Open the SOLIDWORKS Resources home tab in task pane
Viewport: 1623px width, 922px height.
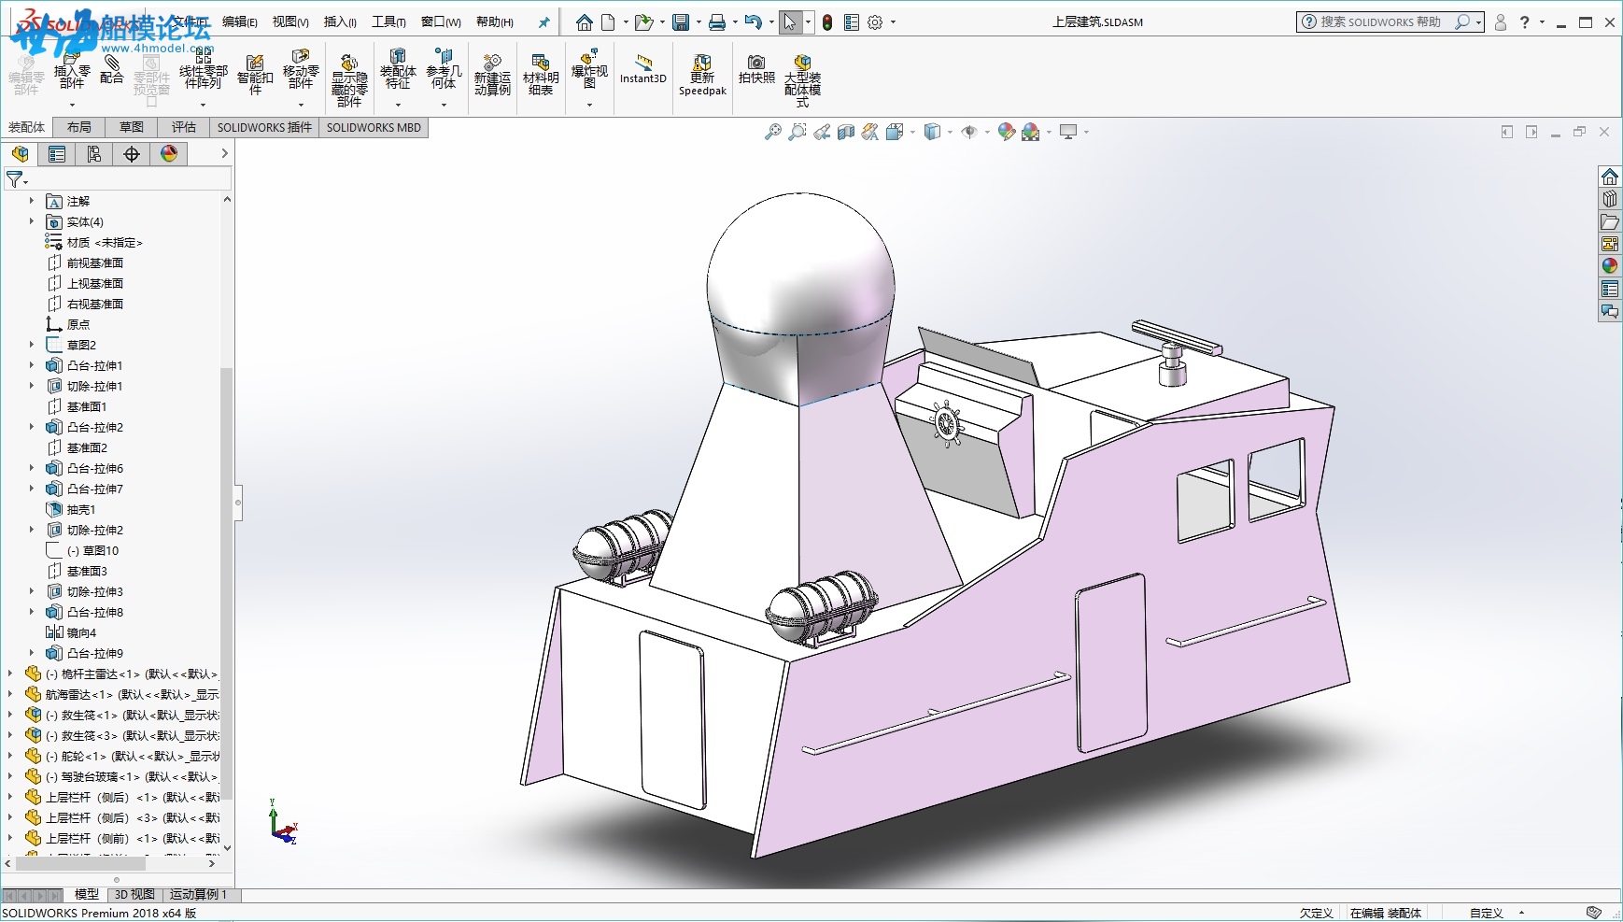click(1610, 177)
